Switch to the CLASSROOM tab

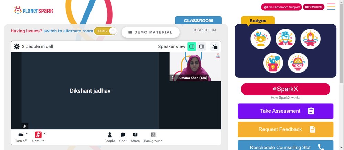(198, 20)
